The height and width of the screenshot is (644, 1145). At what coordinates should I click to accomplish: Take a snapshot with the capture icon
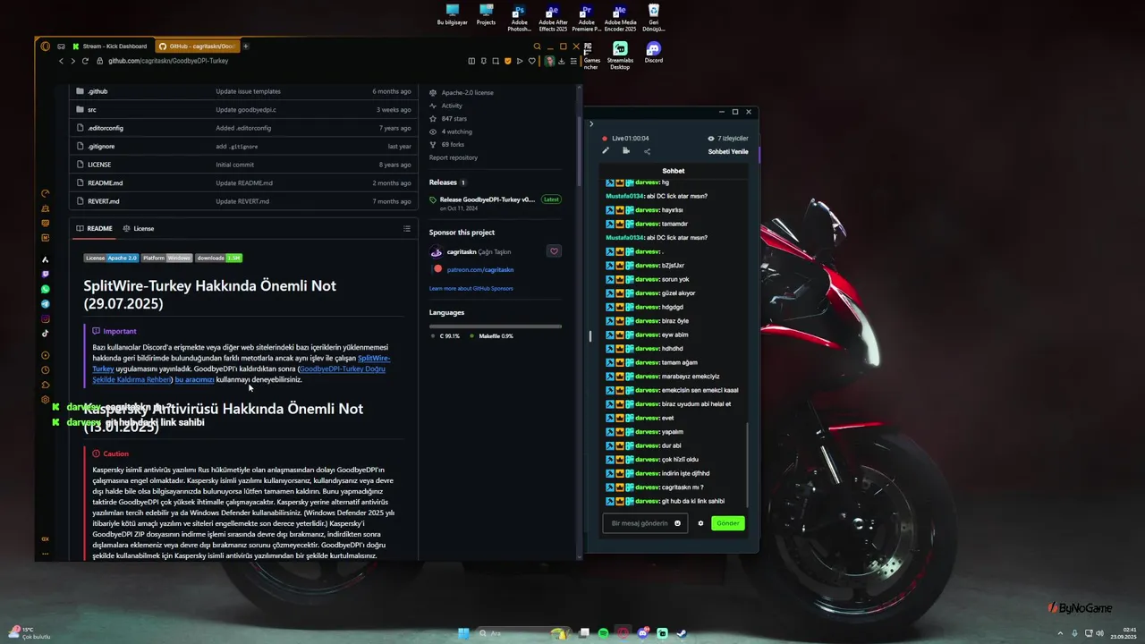tap(496, 61)
